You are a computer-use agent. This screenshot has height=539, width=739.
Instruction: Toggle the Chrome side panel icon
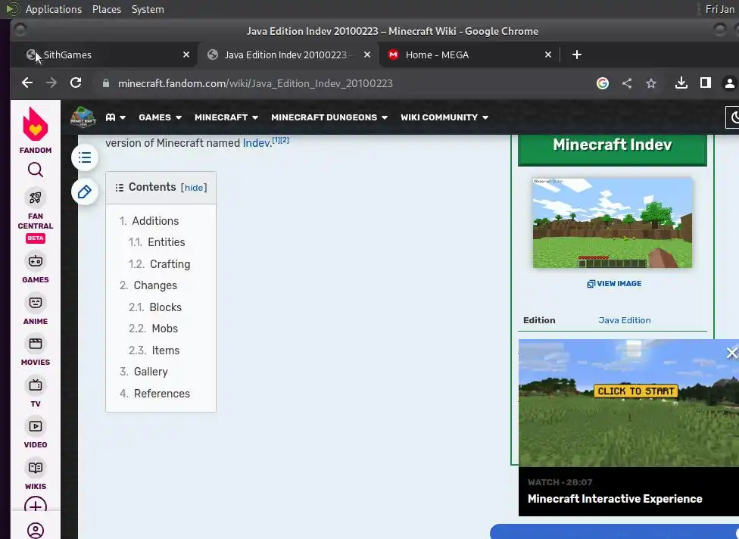[x=706, y=83]
